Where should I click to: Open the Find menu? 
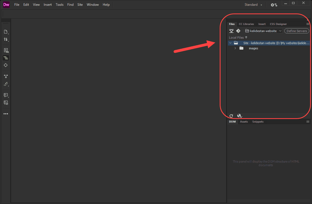click(70, 5)
